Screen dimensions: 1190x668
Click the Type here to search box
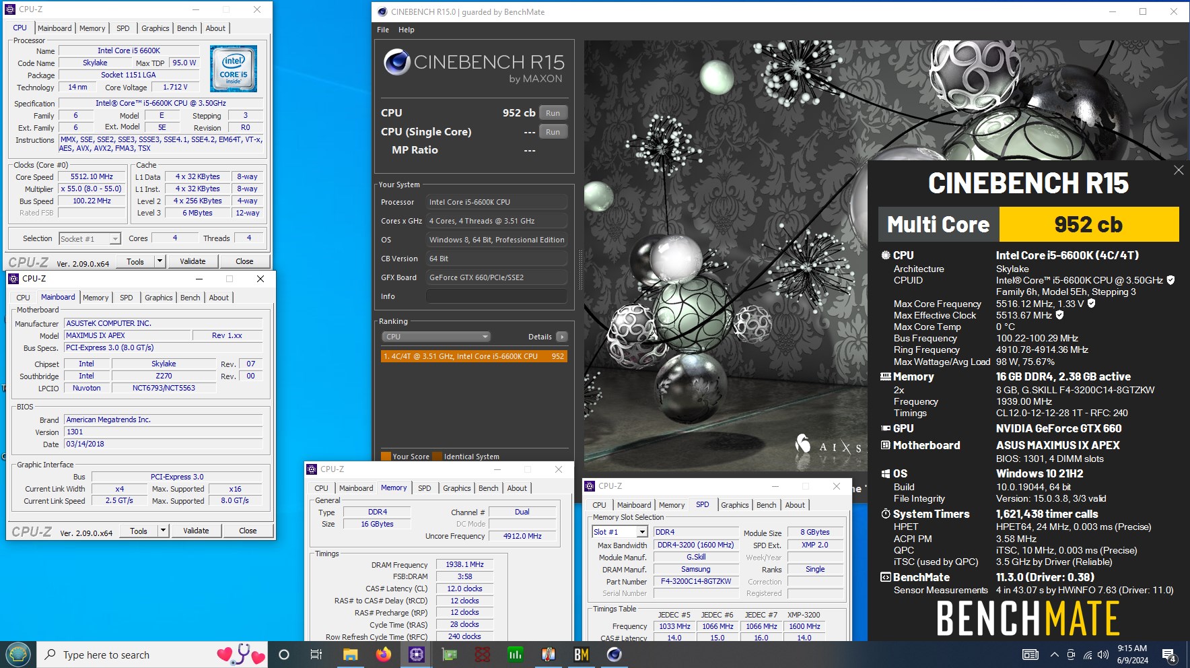(128, 655)
